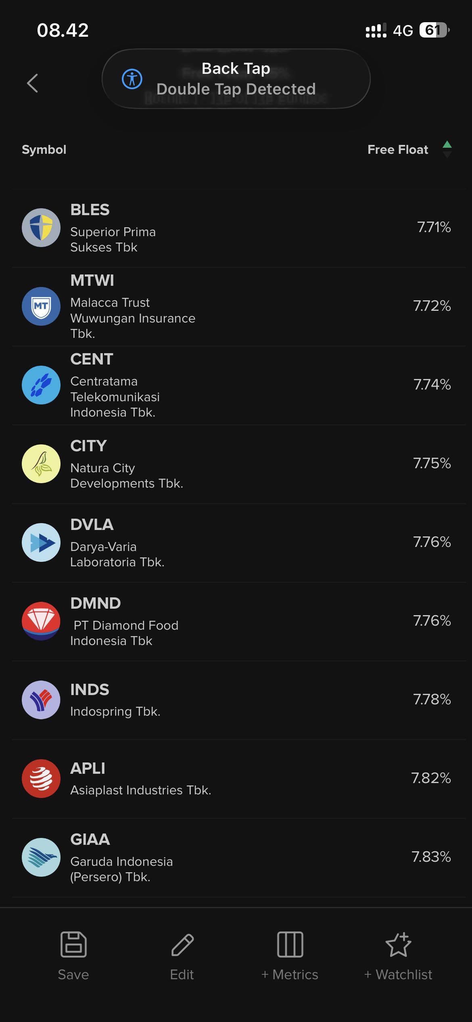Tap the back chevron arrow
472x1022 pixels.
click(33, 83)
